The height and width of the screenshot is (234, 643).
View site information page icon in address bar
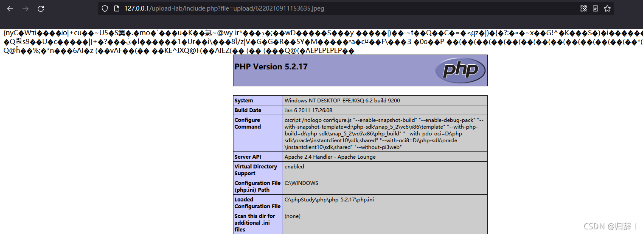117,8
